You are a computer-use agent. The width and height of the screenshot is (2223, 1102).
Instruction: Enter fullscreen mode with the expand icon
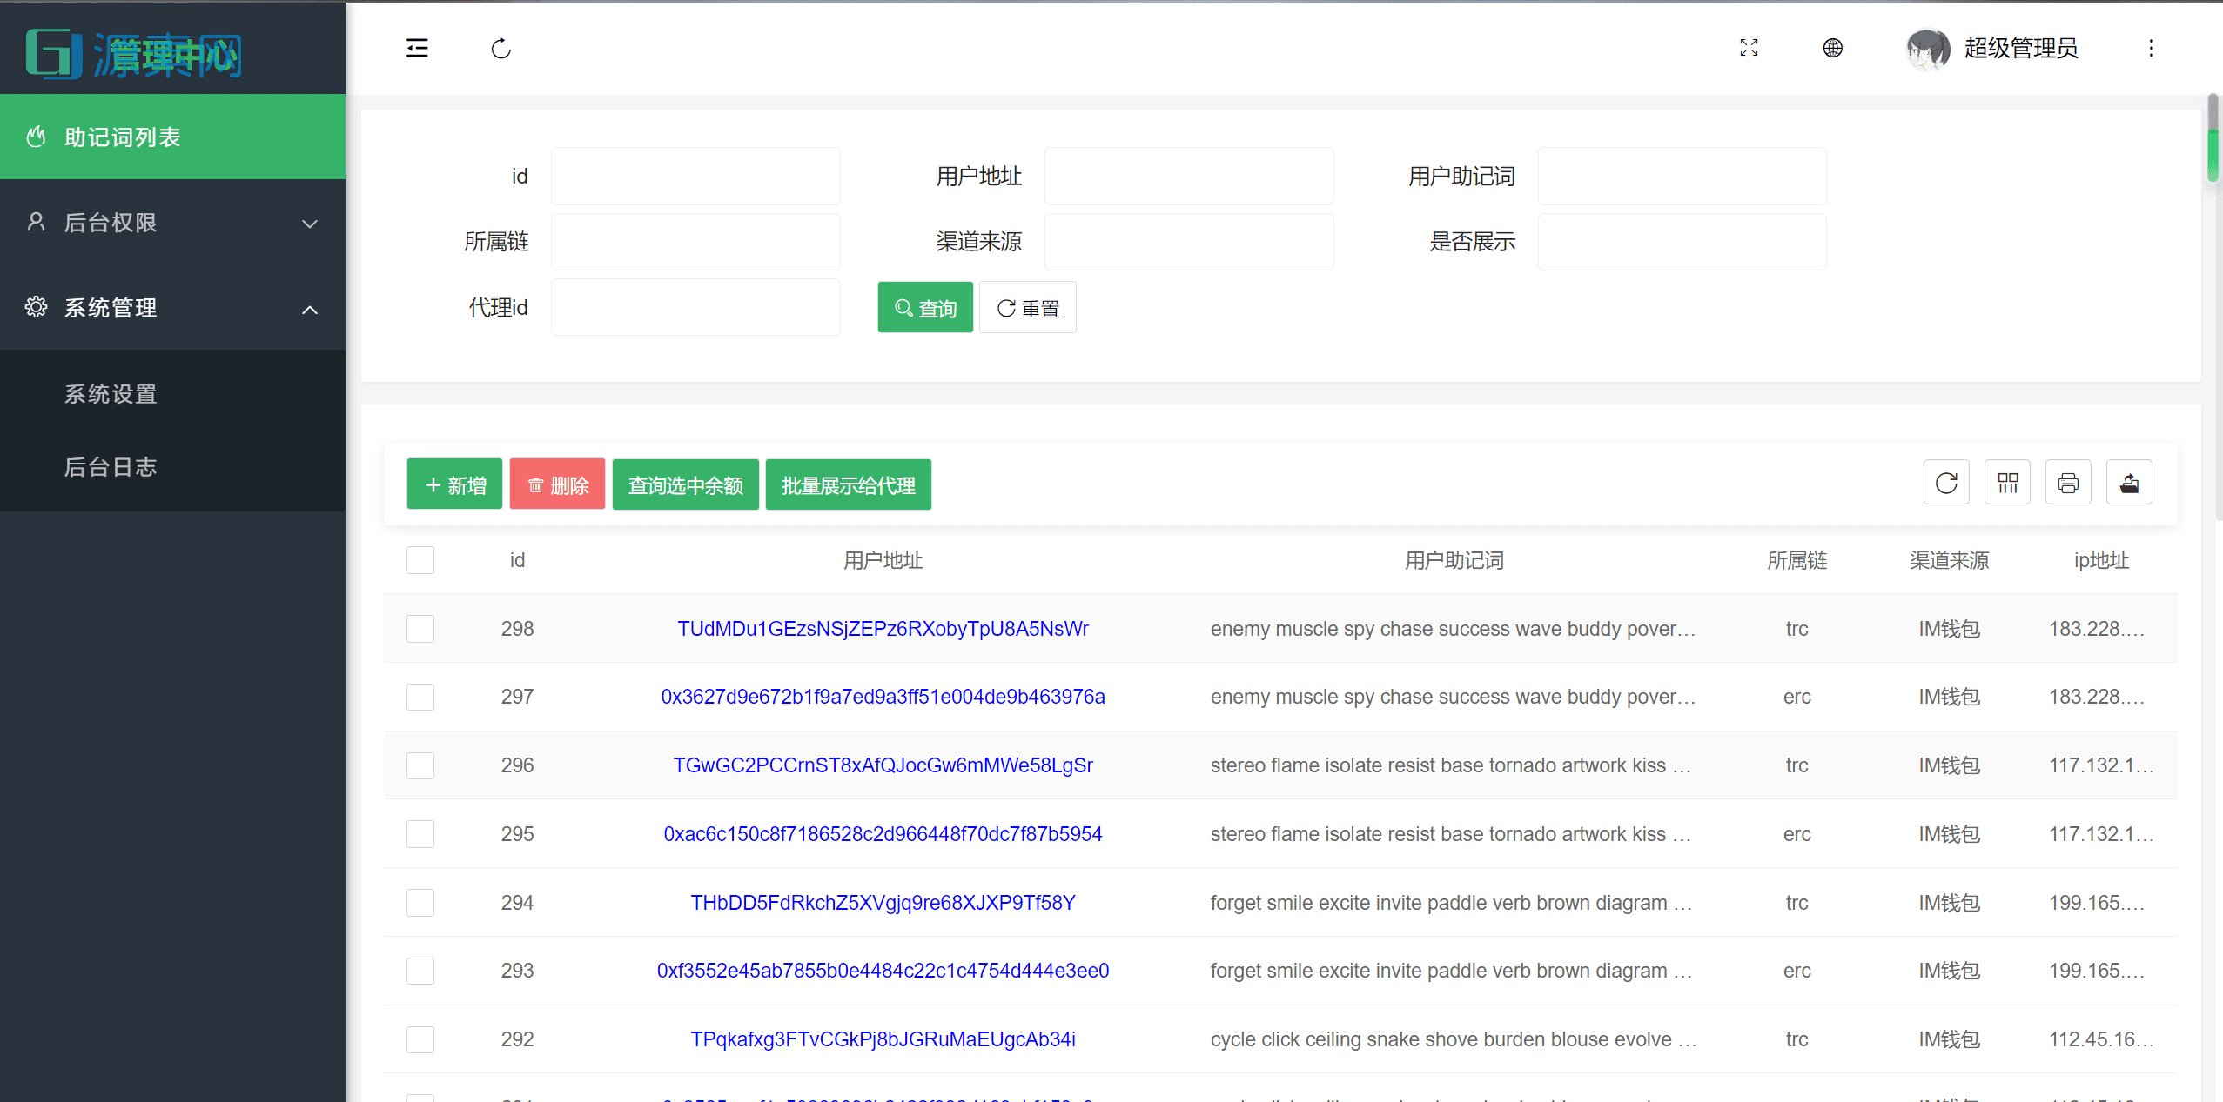[1749, 48]
